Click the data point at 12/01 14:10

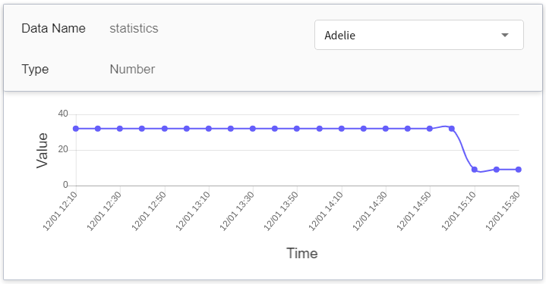(x=342, y=129)
